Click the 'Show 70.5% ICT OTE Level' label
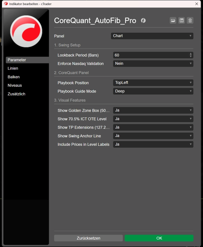 point(82,119)
